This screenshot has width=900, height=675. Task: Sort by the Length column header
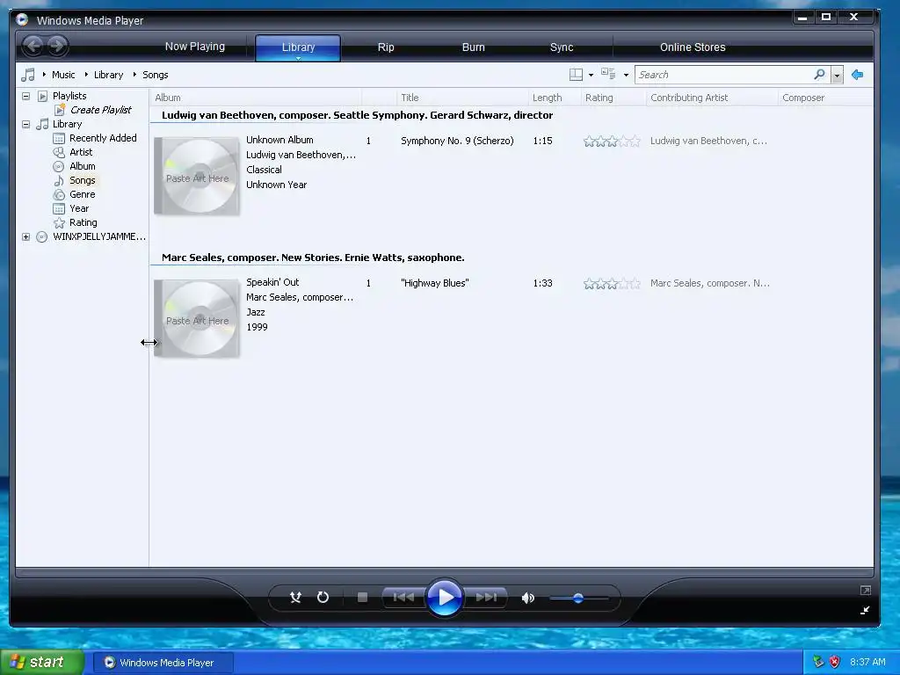[x=555, y=98]
